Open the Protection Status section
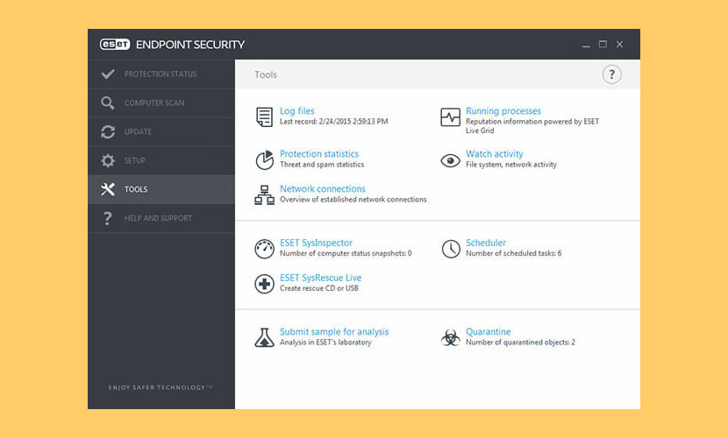Image resolution: width=728 pixels, height=438 pixels. (x=161, y=74)
